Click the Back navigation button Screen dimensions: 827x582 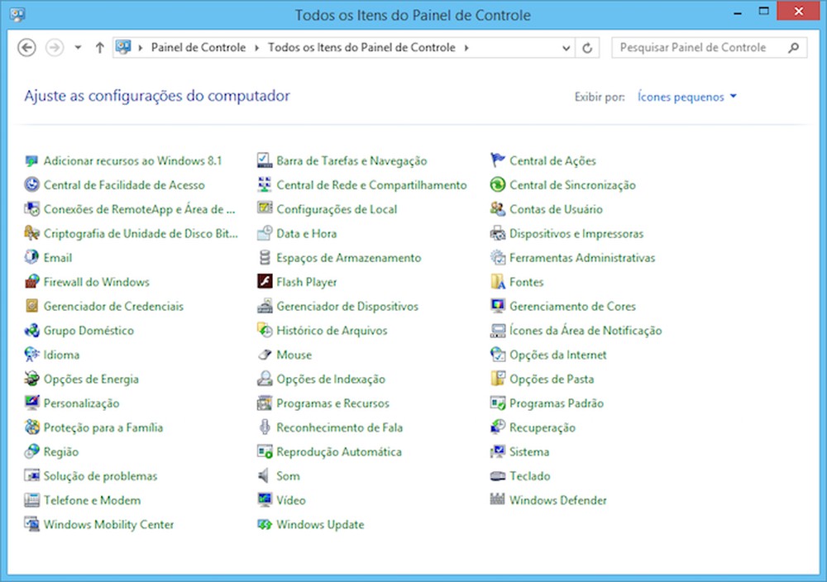click(x=27, y=47)
